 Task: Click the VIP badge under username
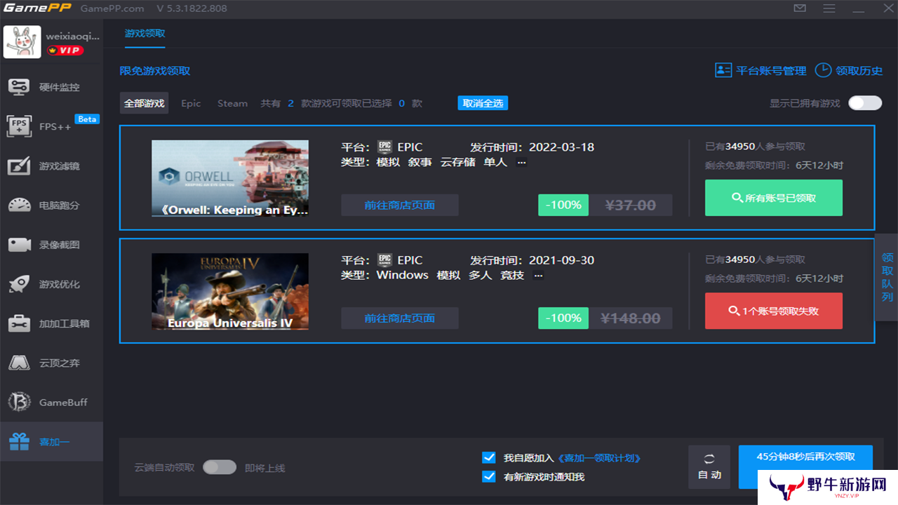click(65, 50)
